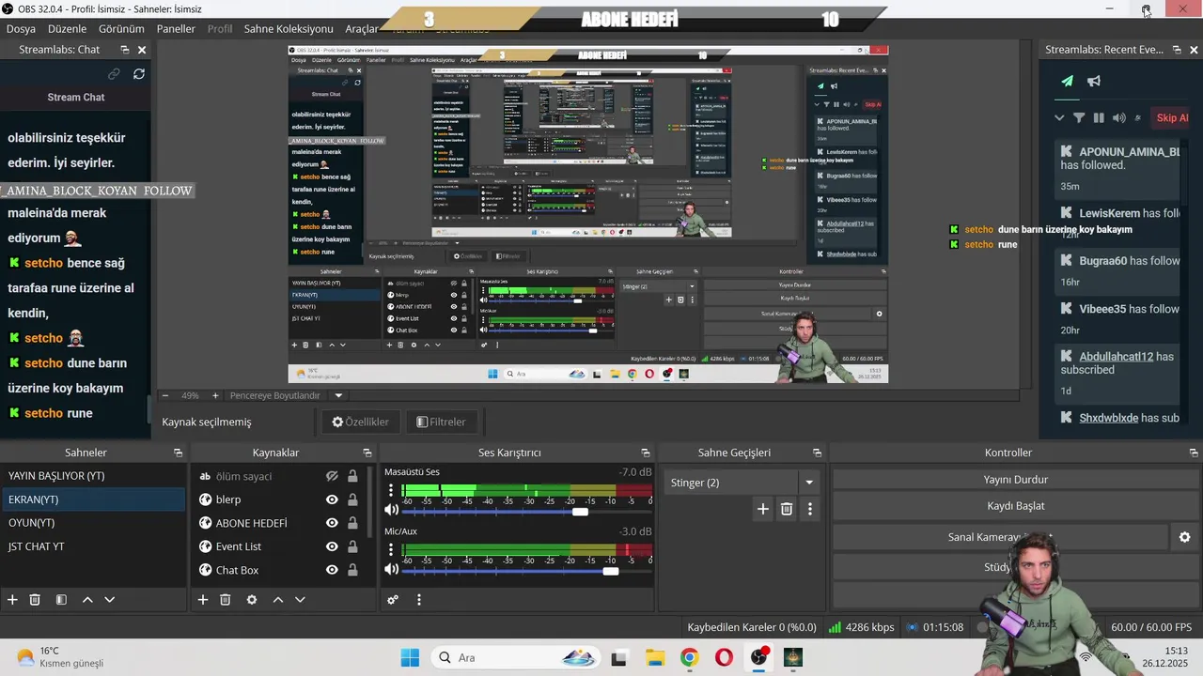Pop out Streamlabs Chat dock
1203x676 pixels.
[124, 50]
